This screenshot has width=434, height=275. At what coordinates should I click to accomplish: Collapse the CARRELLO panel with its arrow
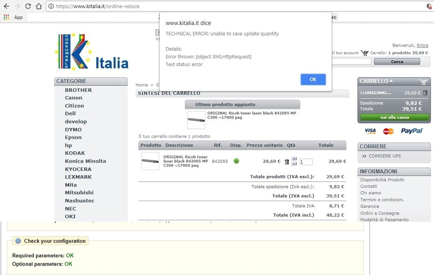390,81
